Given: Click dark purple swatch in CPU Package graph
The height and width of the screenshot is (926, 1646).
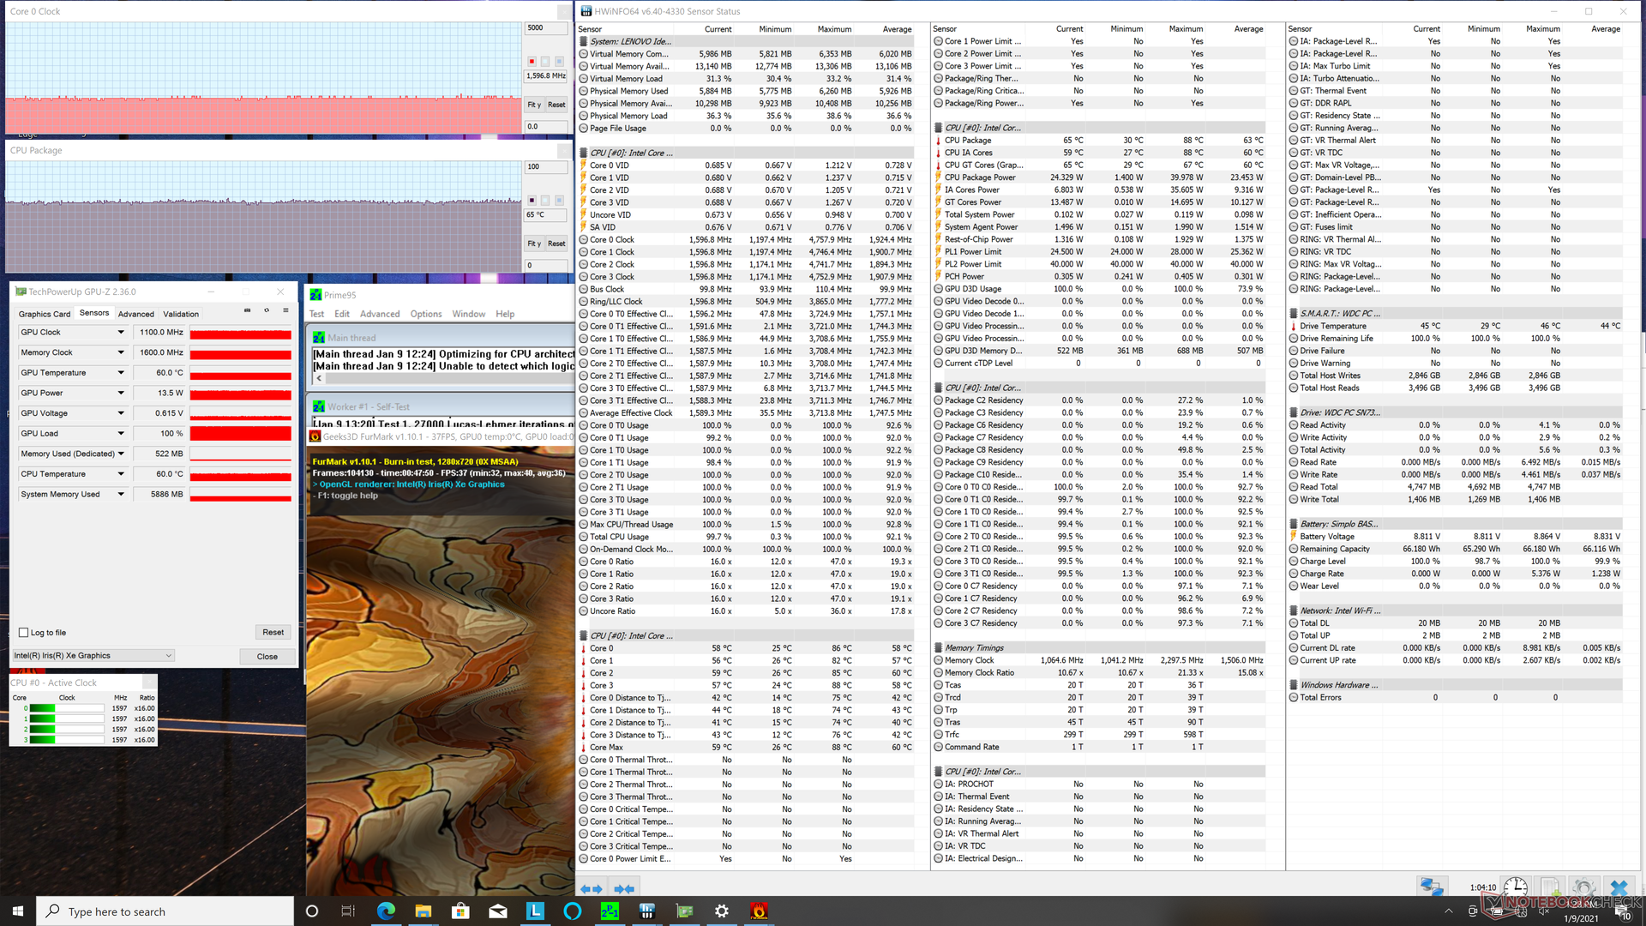Looking at the screenshot, I should click(x=532, y=201).
